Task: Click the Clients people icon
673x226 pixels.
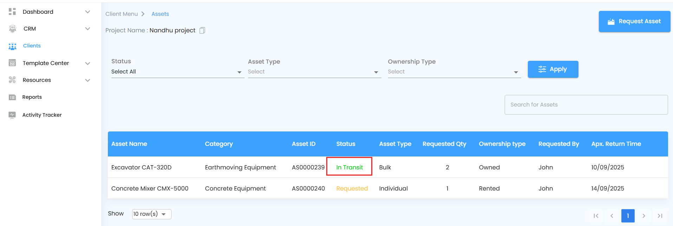Action: coord(12,46)
